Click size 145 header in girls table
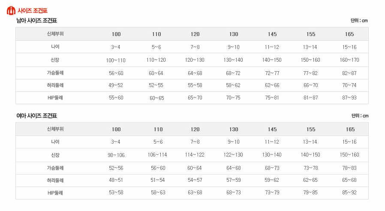Image resolution: width=385 pixels, height=211 pixels. (x=272, y=130)
